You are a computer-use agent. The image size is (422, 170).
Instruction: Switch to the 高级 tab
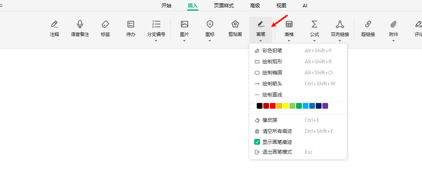(255, 6)
